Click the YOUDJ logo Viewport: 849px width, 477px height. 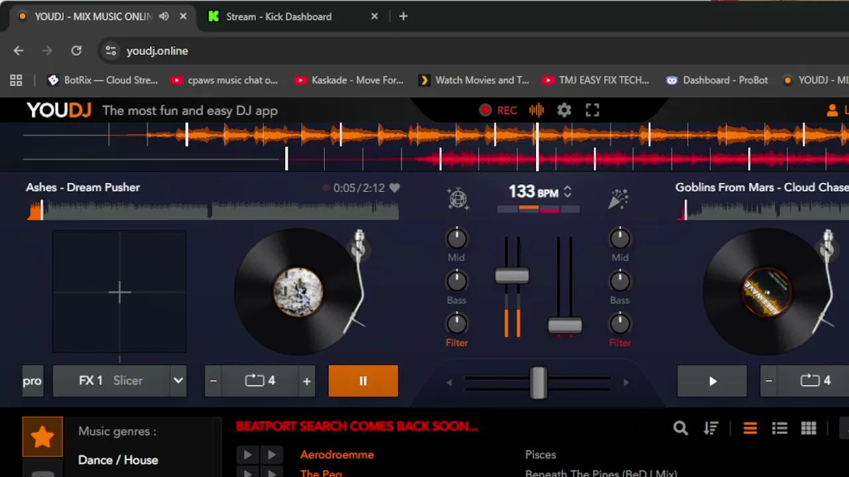pos(59,111)
